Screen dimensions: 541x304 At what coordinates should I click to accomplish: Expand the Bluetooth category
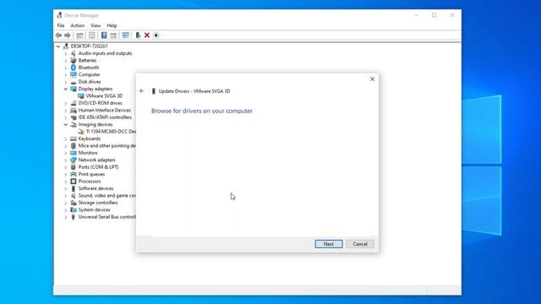coord(66,68)
